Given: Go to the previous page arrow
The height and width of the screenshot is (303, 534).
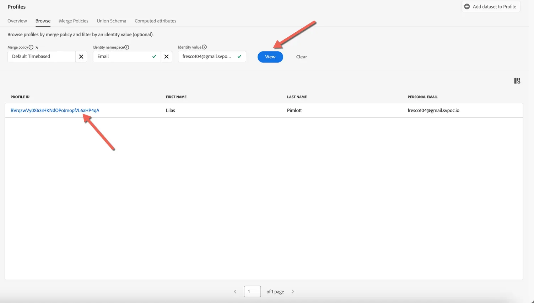Looking at the screenshot, I should (235, 292).
